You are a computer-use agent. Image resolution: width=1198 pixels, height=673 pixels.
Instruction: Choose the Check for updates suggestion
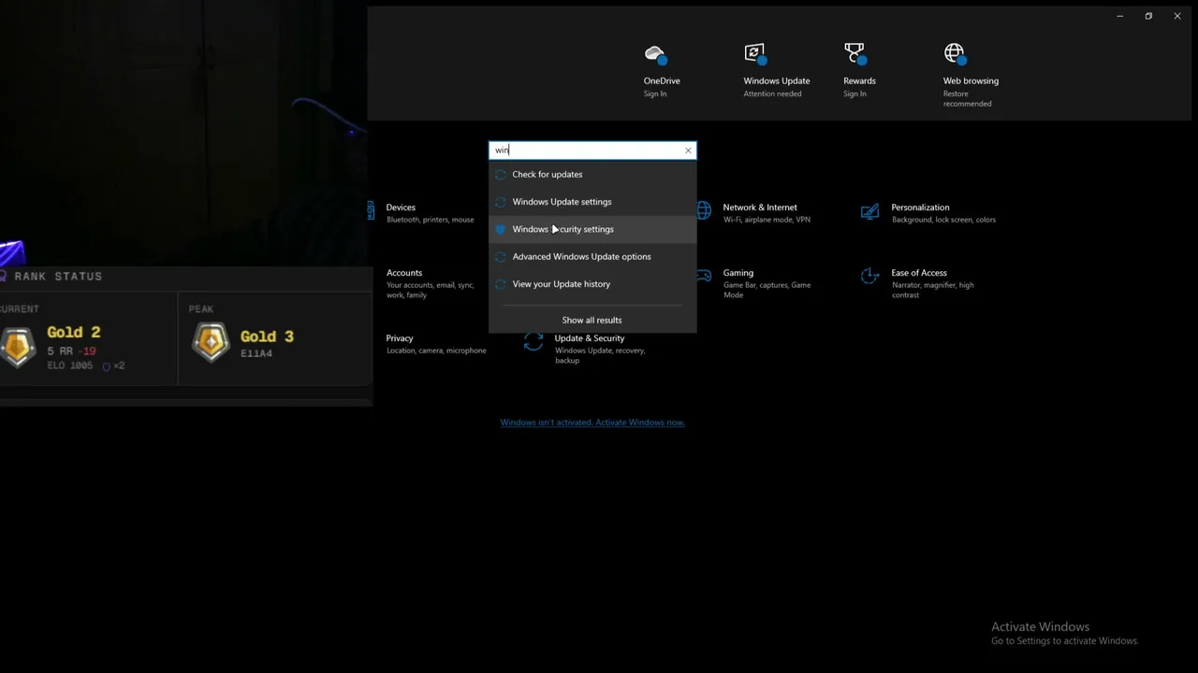pyautogui.click(x=592, y=175)
